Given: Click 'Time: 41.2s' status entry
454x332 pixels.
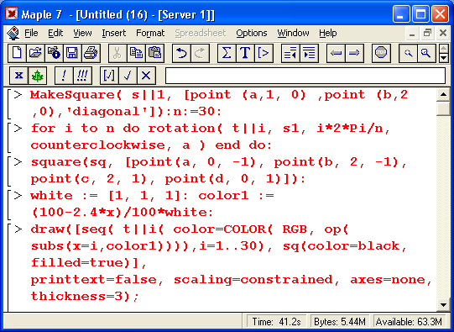Looking at the screenshot, I should 276,322.
